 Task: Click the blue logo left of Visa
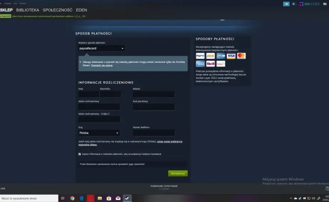(x=221, y=56)
